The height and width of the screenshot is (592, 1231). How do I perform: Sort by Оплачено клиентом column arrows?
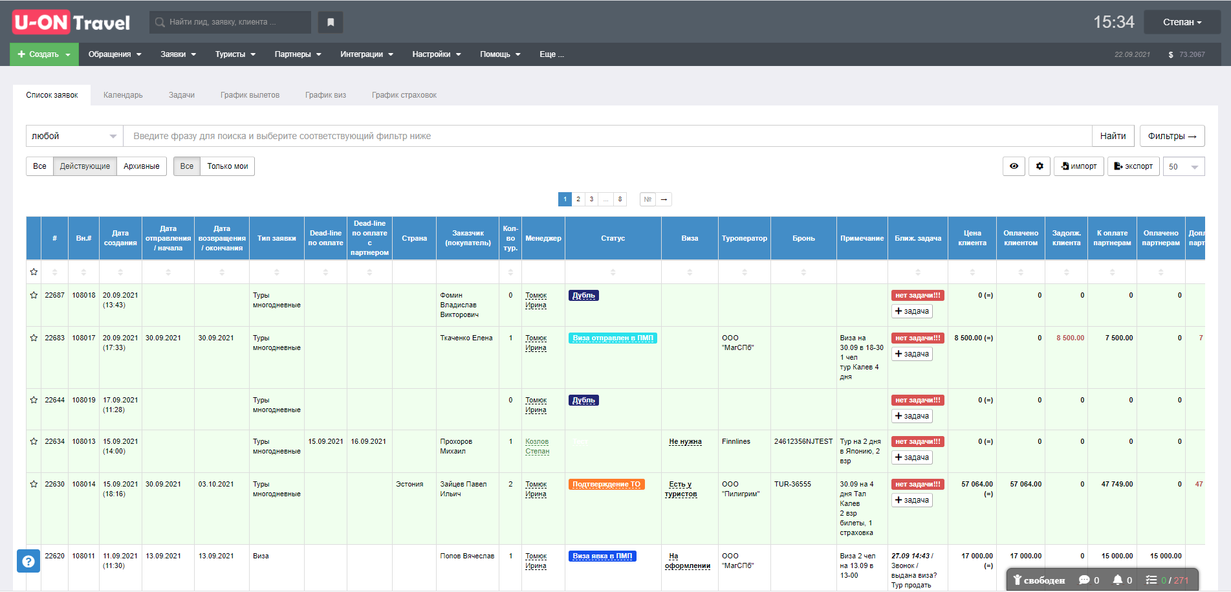(x=1021, y=272)
